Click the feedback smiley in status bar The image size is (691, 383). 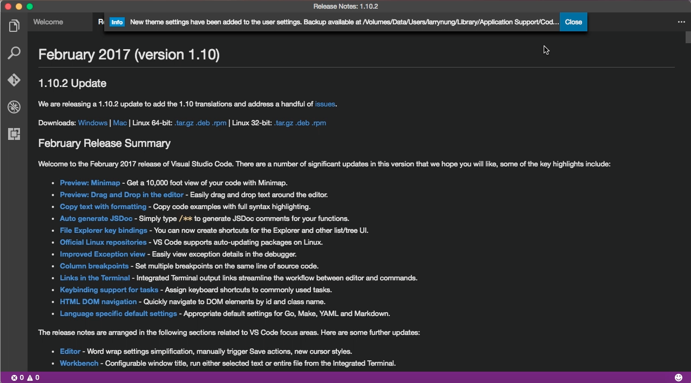679,378
